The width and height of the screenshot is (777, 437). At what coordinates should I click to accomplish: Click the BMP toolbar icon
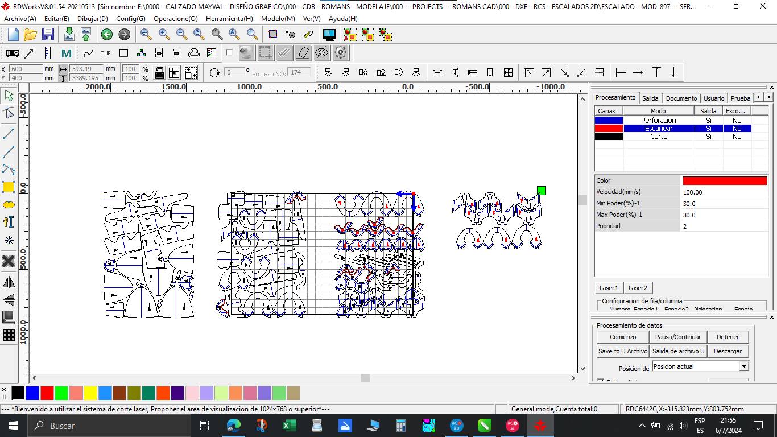pos(106,53)
